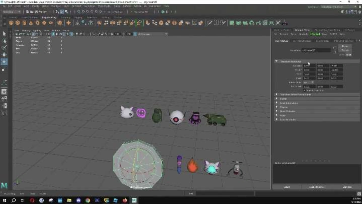Open the Mesh Tools menu

point(89,6)
